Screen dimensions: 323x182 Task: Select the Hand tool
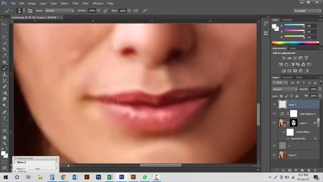pyautogui.click(x=5, y=138)
